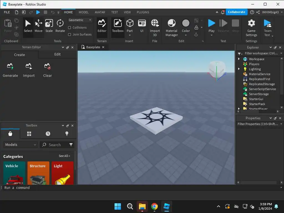Open the Material Manager
The image size is (284, 213).
click(x=171, y=28)
